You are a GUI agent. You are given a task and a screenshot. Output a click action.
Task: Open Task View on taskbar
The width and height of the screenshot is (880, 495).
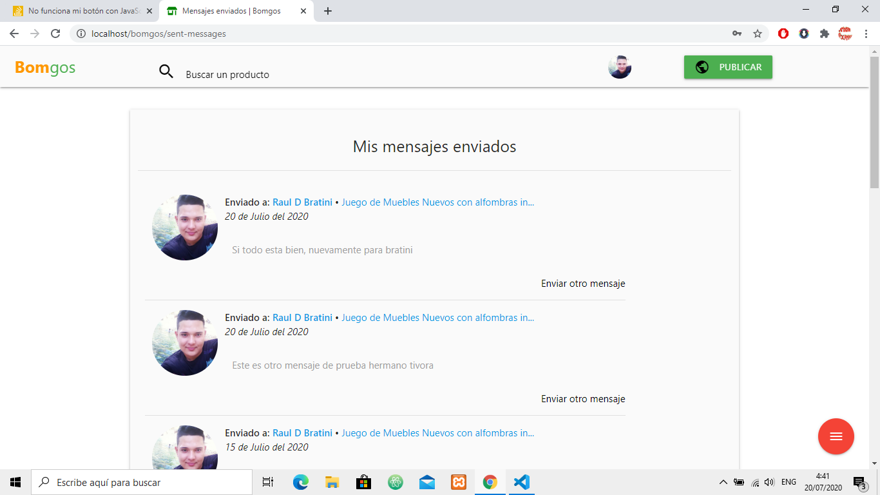click(x=268, y=482)
